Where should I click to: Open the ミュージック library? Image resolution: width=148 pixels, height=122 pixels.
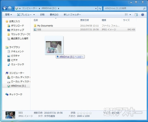point(18,64)
